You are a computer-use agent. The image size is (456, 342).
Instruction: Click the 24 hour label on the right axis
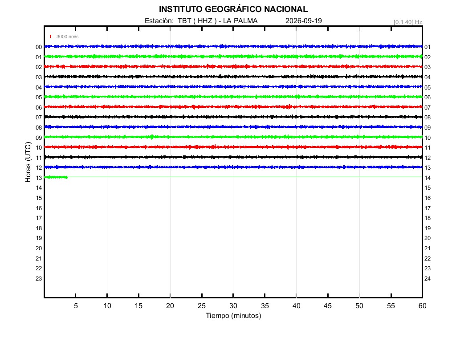click(427, 279)
